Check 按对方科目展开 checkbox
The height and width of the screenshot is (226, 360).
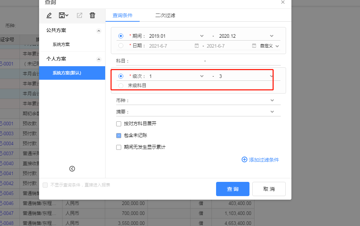(x=119, y=124)
